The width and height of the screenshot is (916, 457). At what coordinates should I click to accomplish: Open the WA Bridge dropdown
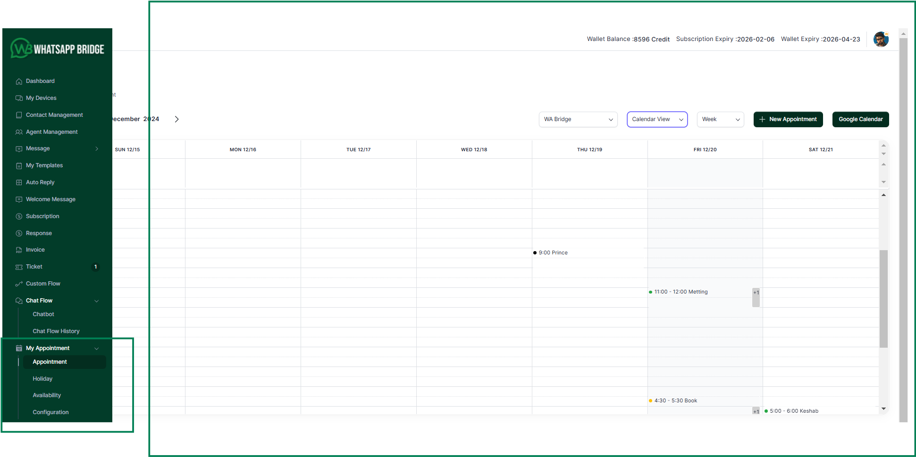tap(578, 119)
